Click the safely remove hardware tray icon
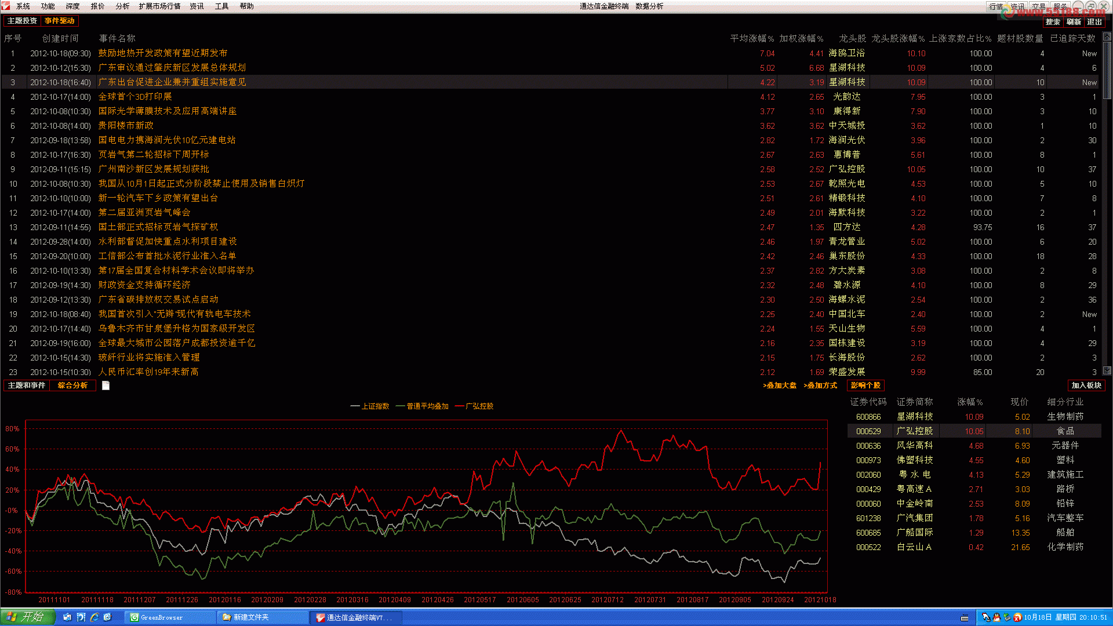This screenshot has width=1113, height=626. pyautogui.click(x=1007, y=617)
